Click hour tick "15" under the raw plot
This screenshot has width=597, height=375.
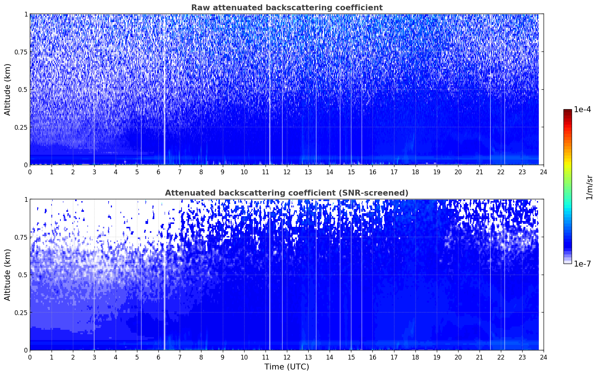coord(351,172)
